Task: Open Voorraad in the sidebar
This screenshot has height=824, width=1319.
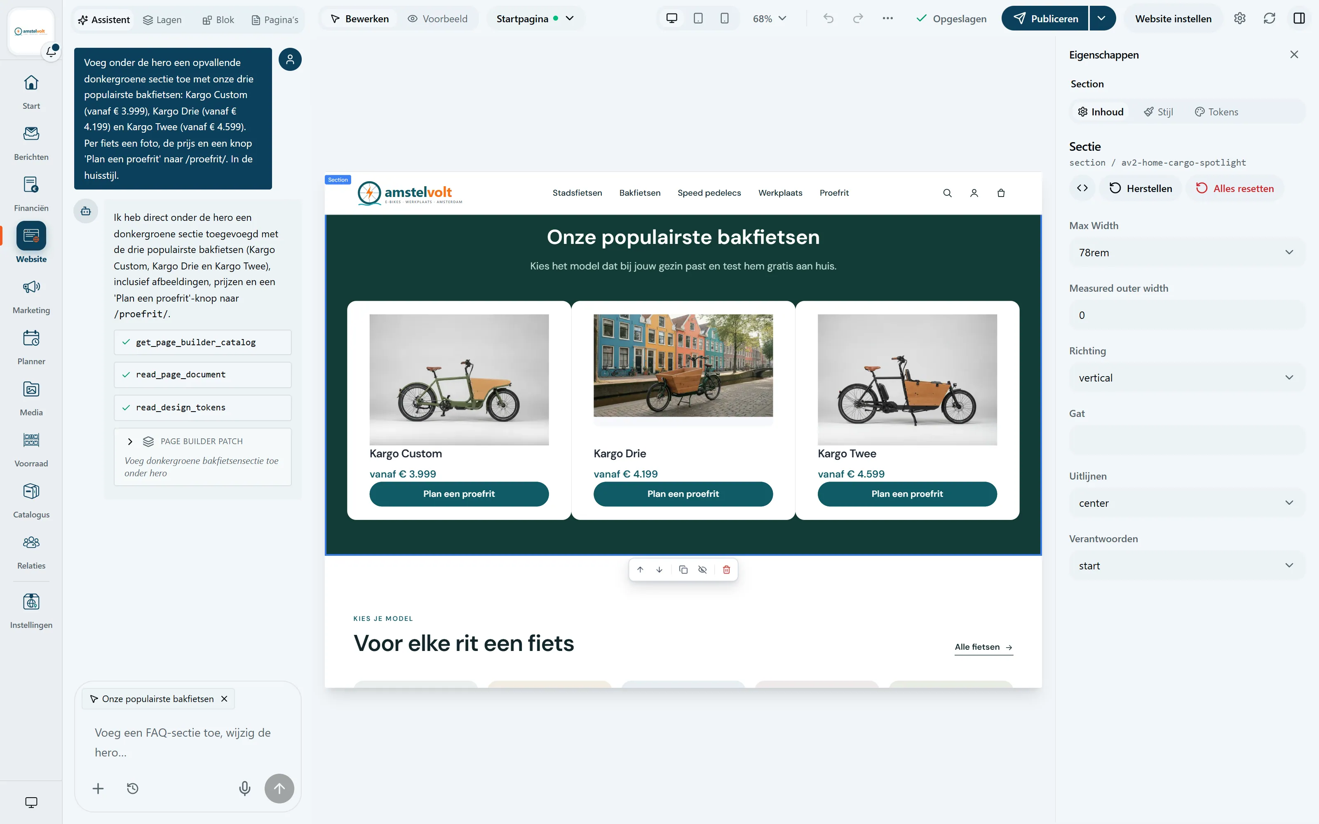Action: point(31,449)
